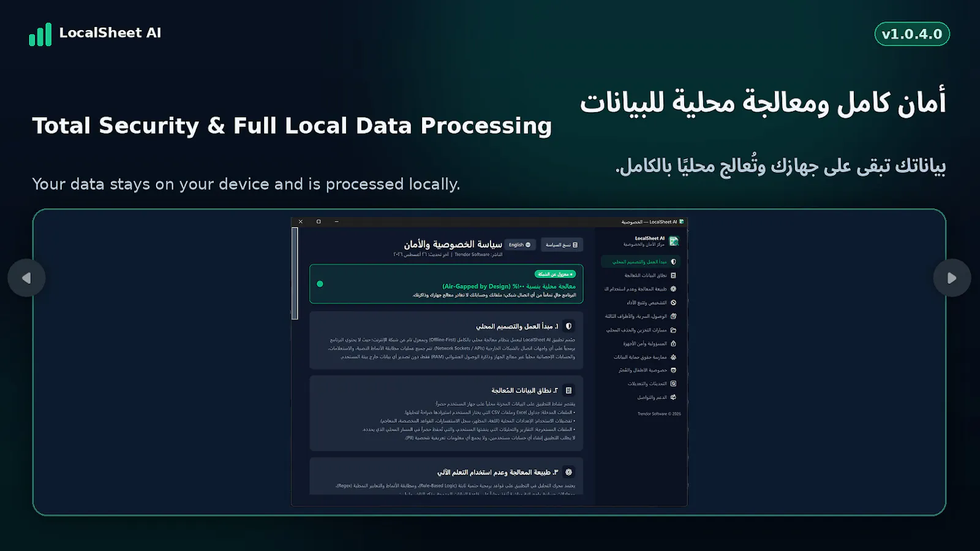The width and height of the screenshot is (980, 551).
Task: Click the معزول عن الشبكة green badge
Action: click(555, 274)
